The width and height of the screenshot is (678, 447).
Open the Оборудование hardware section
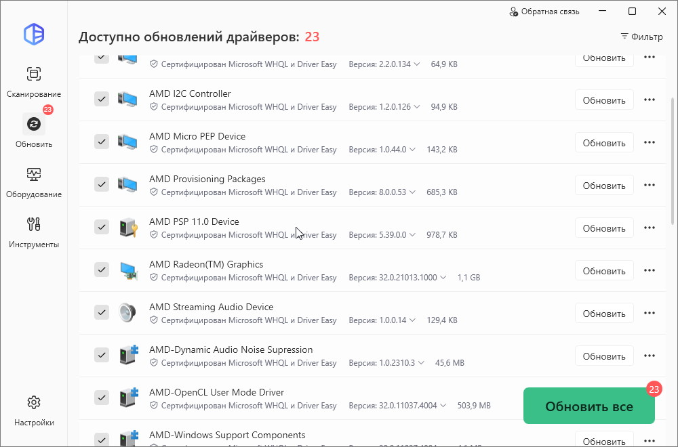click(x=34, y=182)
